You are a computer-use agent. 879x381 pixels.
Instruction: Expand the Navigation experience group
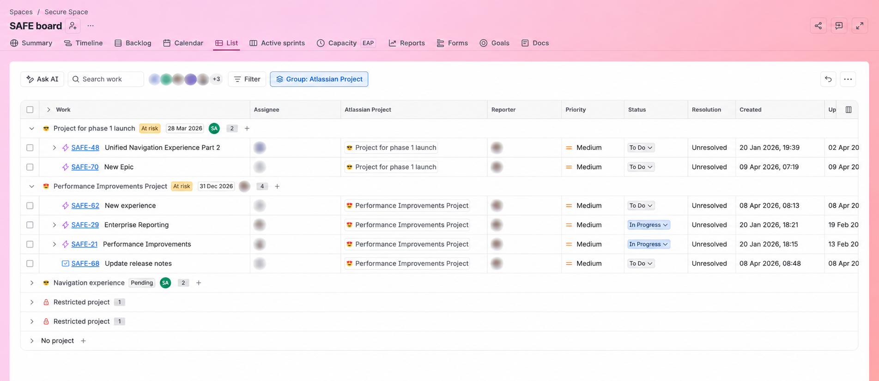[x=32, y=283]
